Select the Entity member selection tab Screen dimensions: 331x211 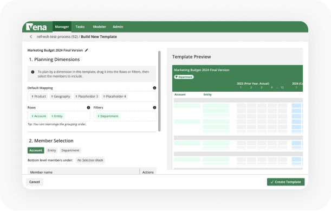click(51, 150)
